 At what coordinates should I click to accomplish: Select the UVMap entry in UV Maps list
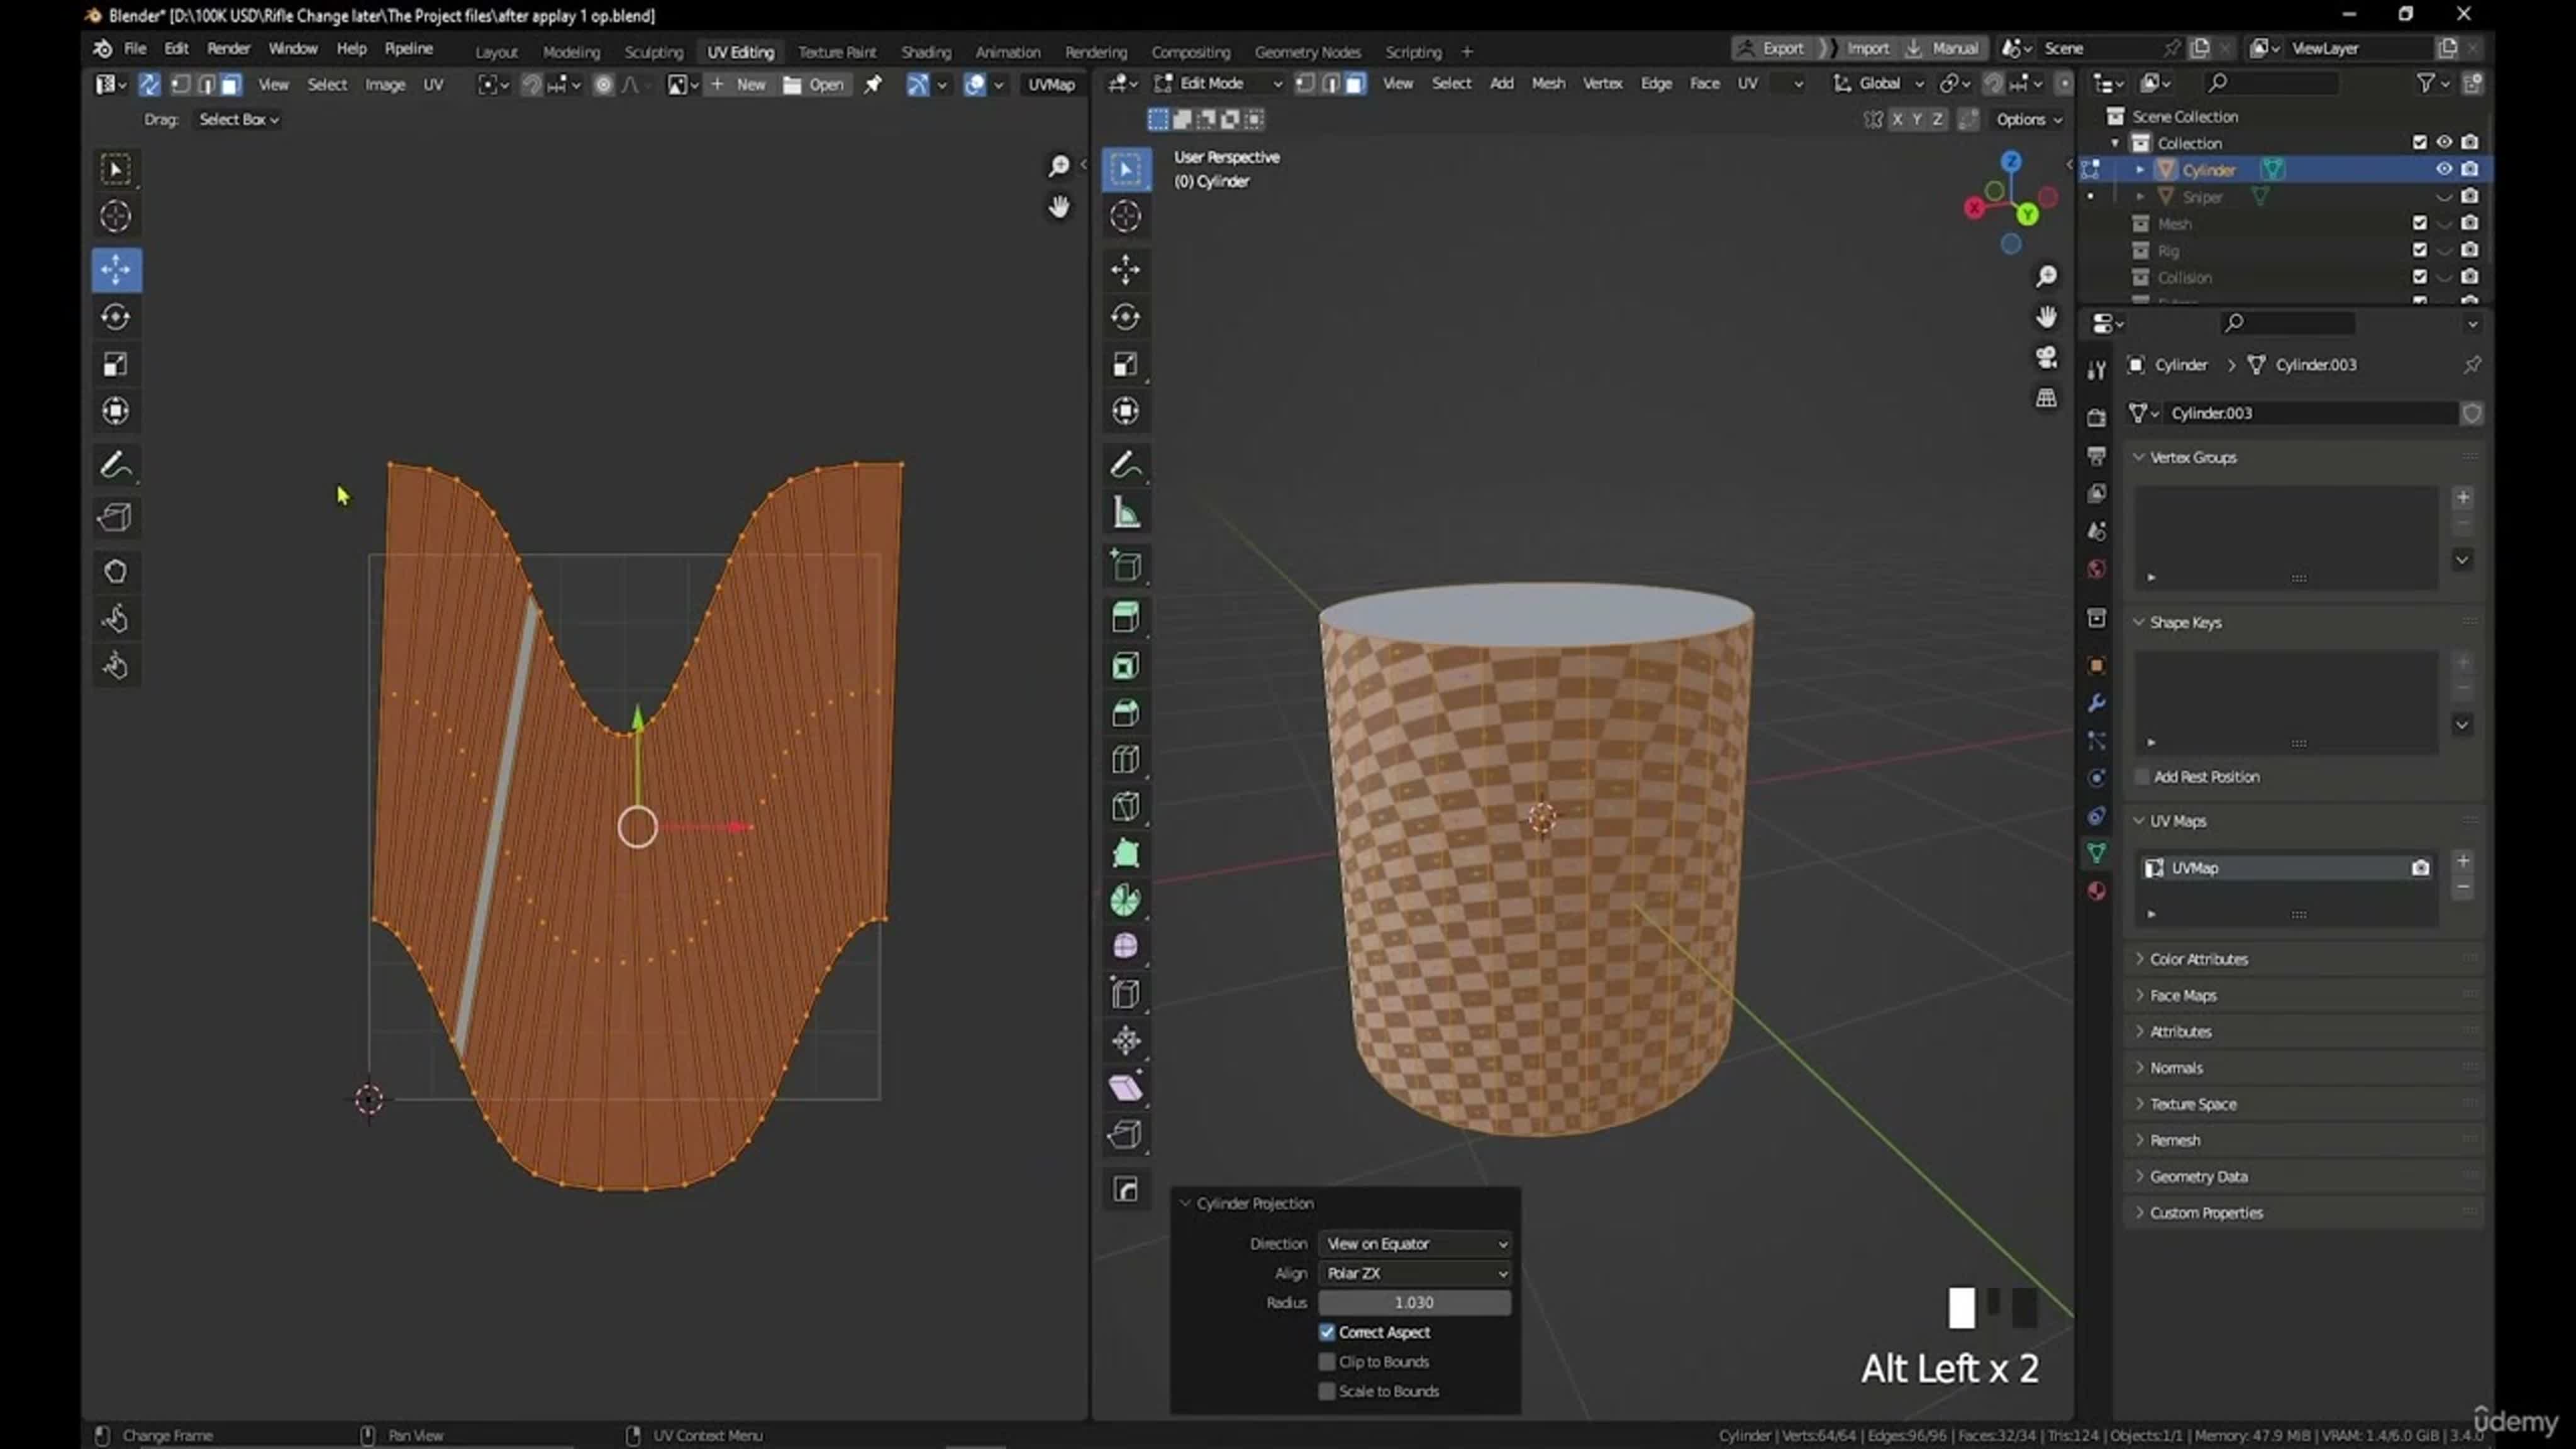(x=2286, y=868)
